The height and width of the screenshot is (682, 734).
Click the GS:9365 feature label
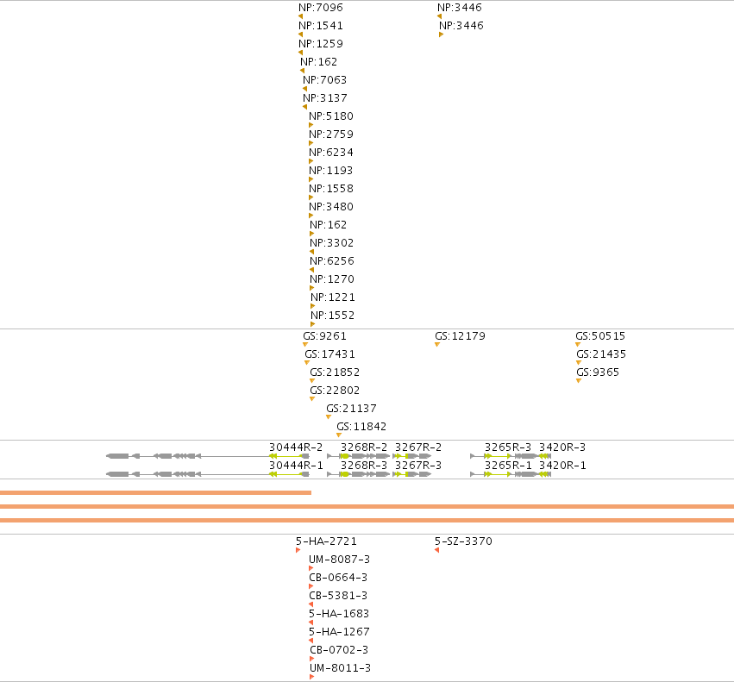point(598,372)
